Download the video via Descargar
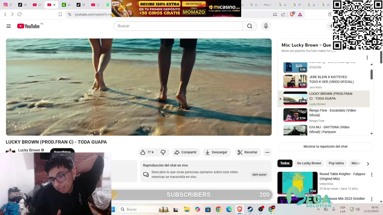This screenshot has width=383, height=215. [x=217, y=152]
